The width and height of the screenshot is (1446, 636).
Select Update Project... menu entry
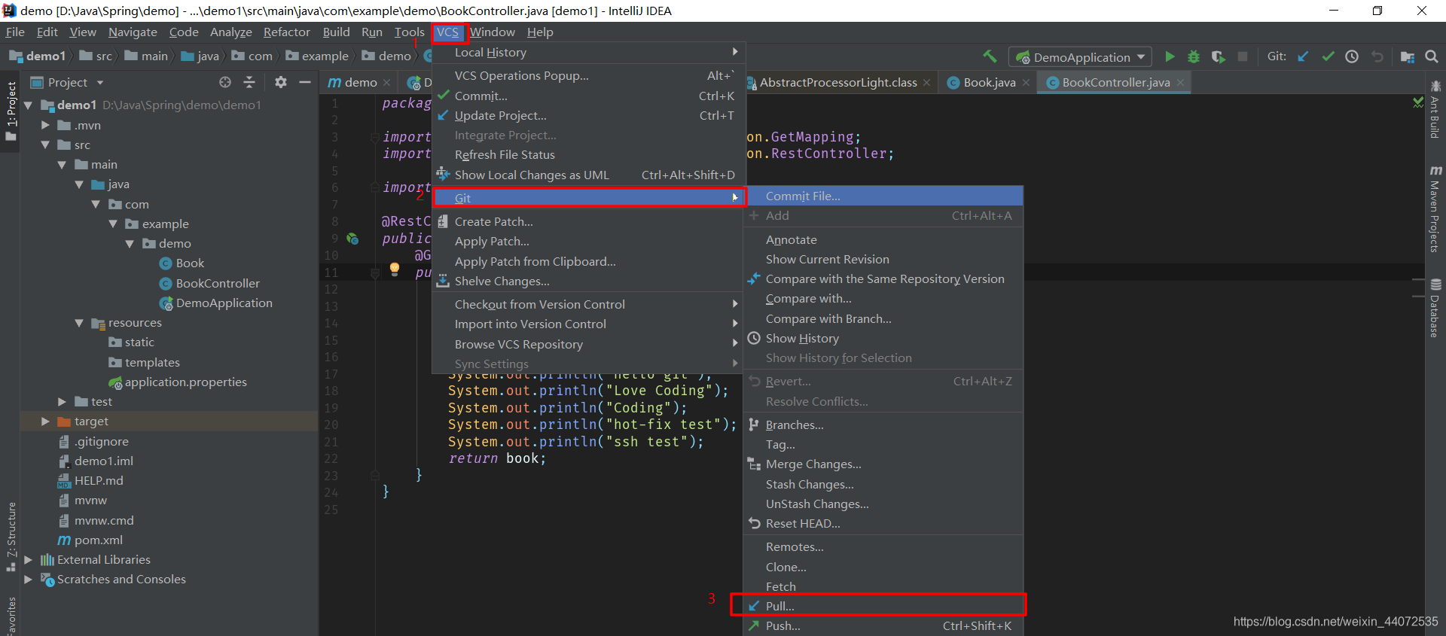pos(588,115)
